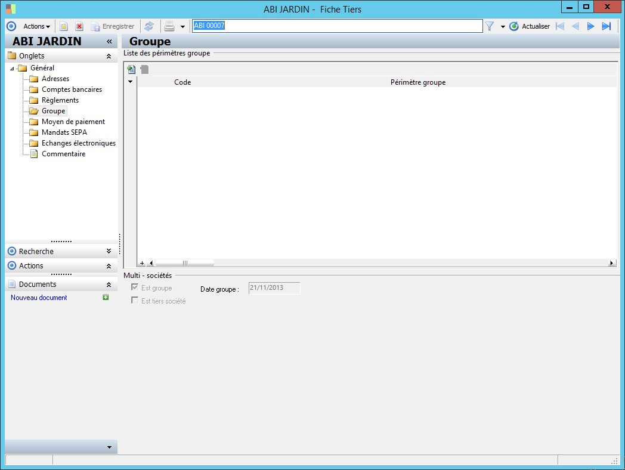Collapse the ABI JARDIN side panel
The height and width of the screenshot is (470, 625).
pyautogui.click(x=109, y=42)
